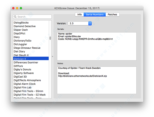The height and width of the screenshot is (117, 154).
Task: Select DictionaryToGo in the list
Action: pos(31,41)
